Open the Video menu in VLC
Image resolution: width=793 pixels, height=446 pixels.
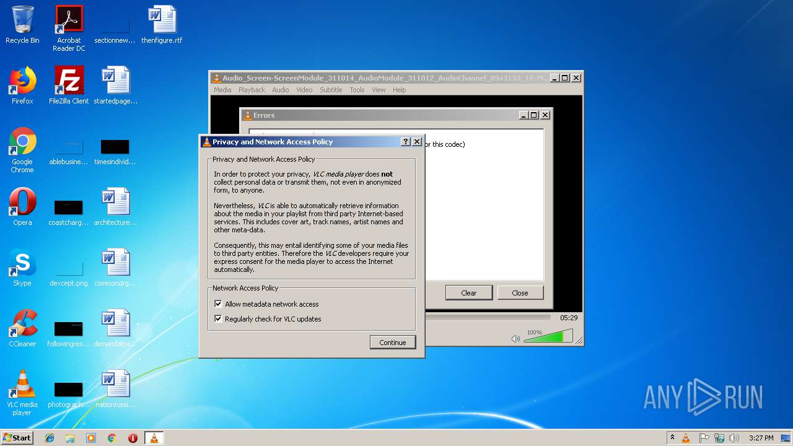pyautogui.click(x=304, y=90)
